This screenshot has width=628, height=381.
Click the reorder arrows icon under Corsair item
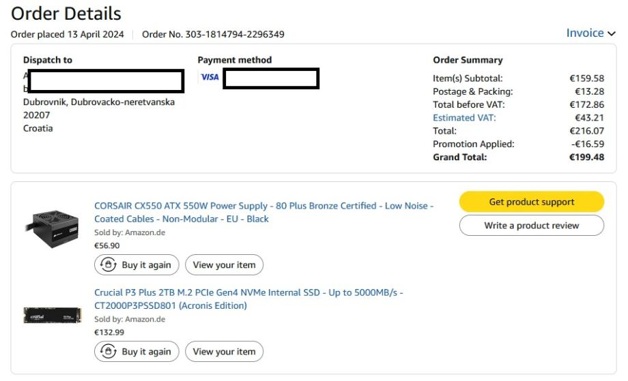click(x=108, y=265)
